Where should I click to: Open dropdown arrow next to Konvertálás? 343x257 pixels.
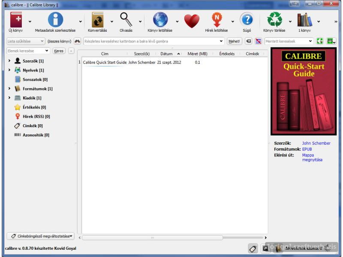click(x=112, y=21)
